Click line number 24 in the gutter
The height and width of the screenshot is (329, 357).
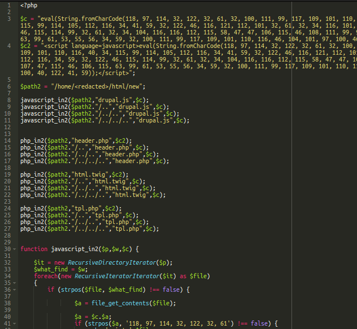point(7,208)
